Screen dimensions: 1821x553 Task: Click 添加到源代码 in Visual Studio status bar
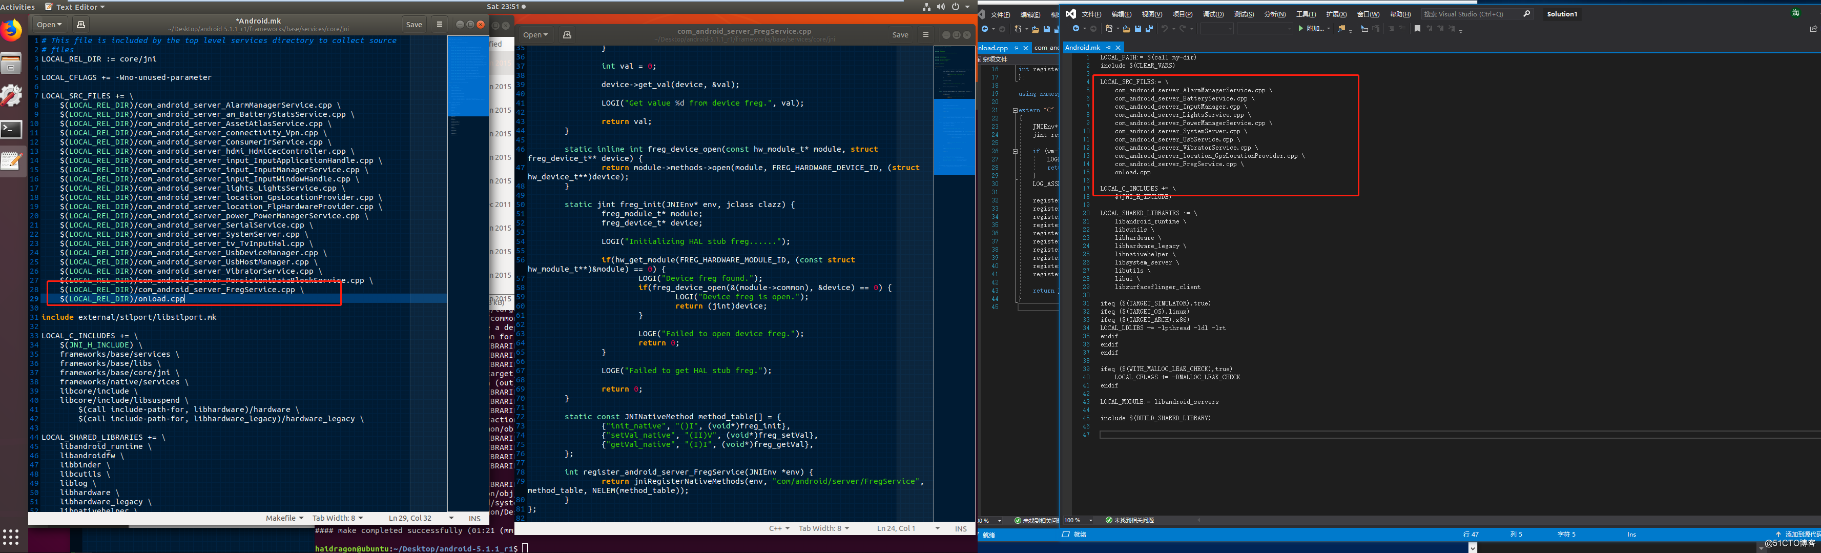click(1802, 535)
